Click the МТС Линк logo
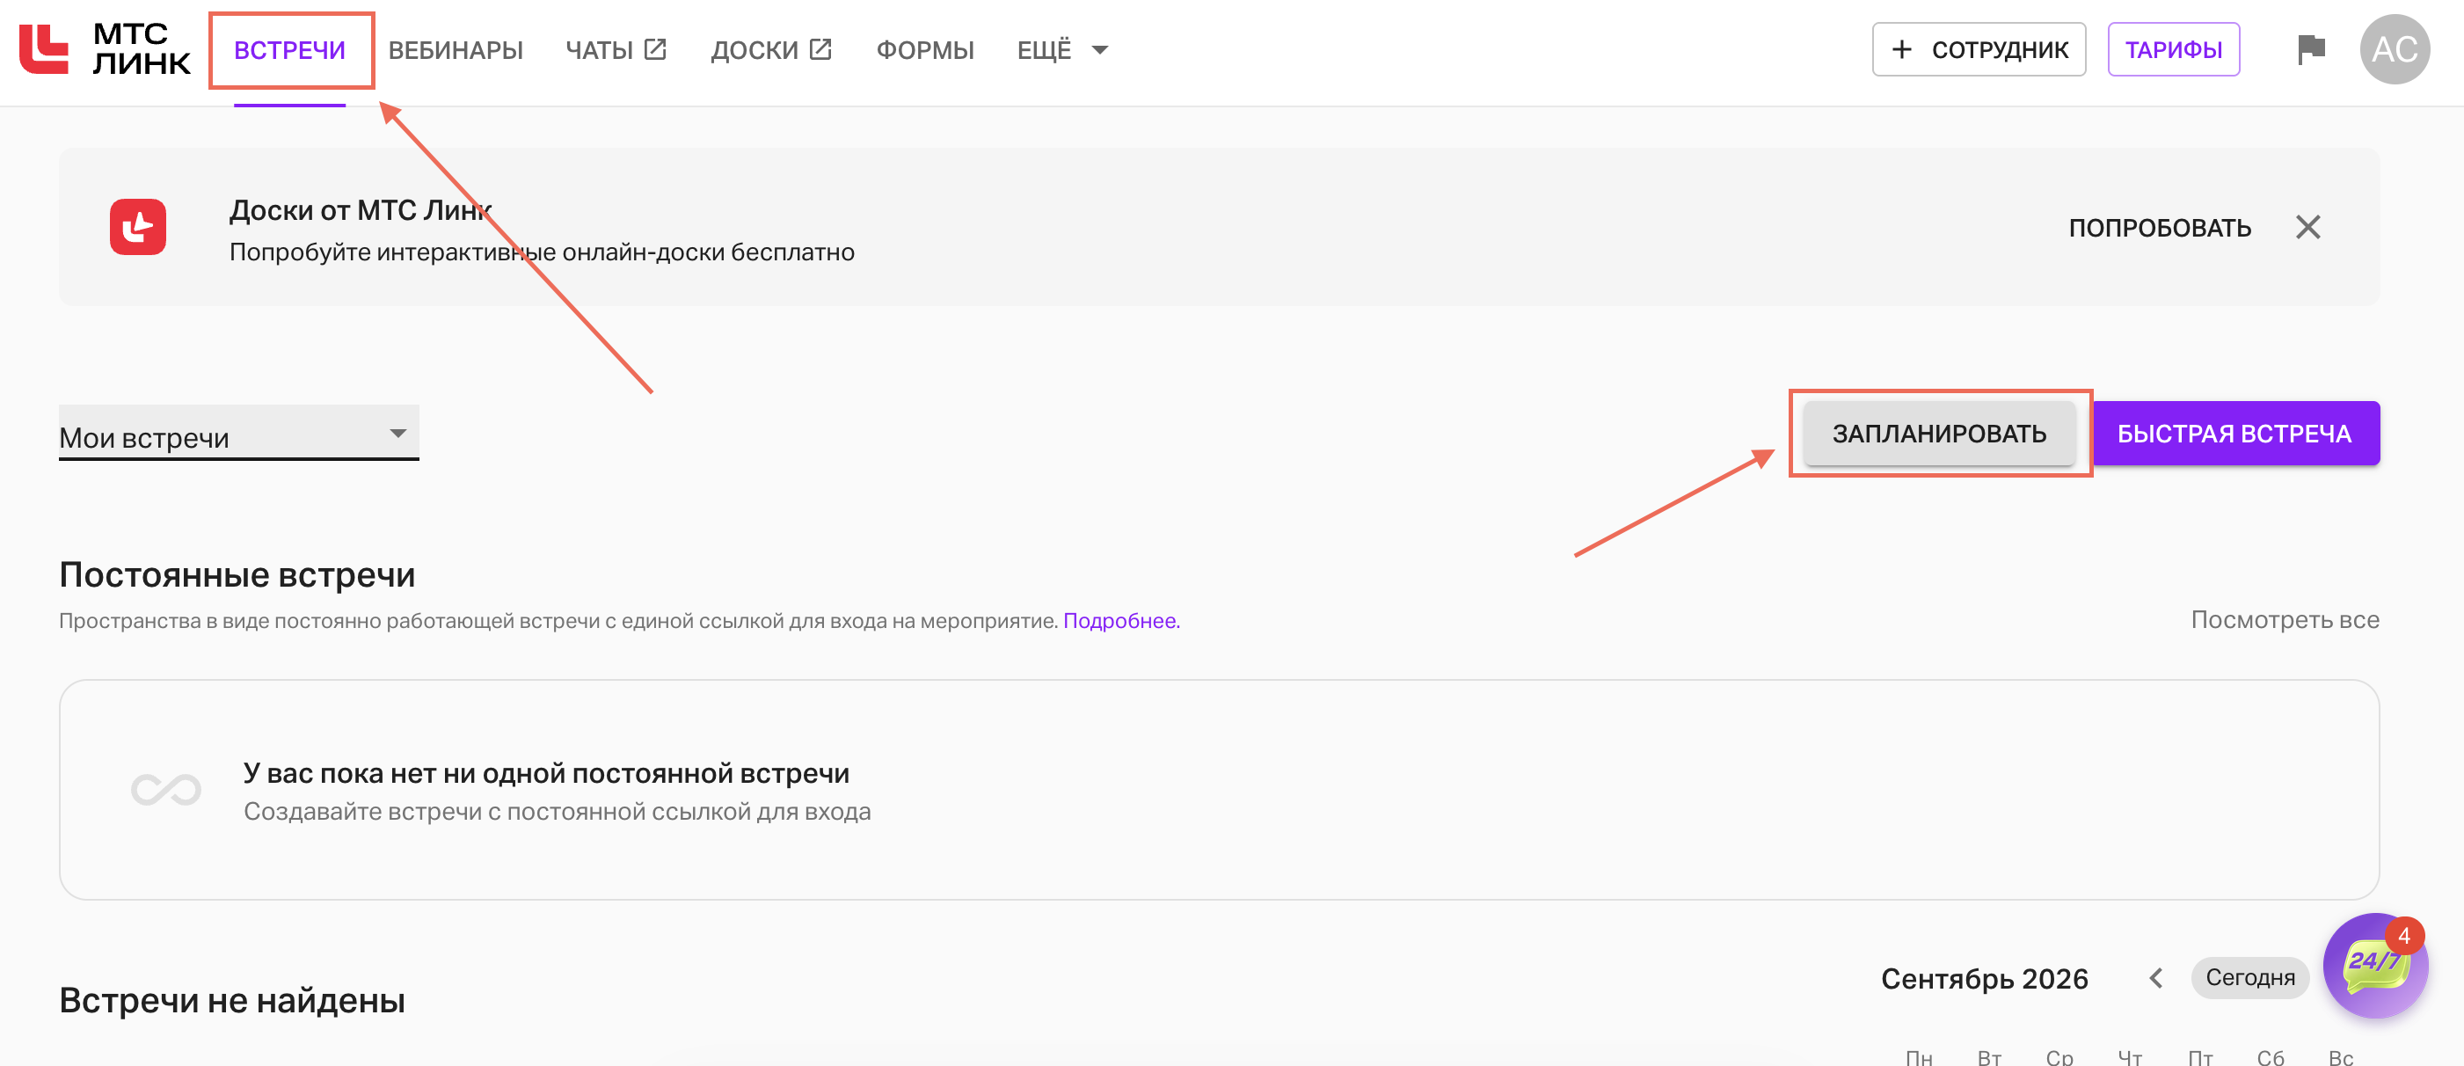 (x=106, y=48)
